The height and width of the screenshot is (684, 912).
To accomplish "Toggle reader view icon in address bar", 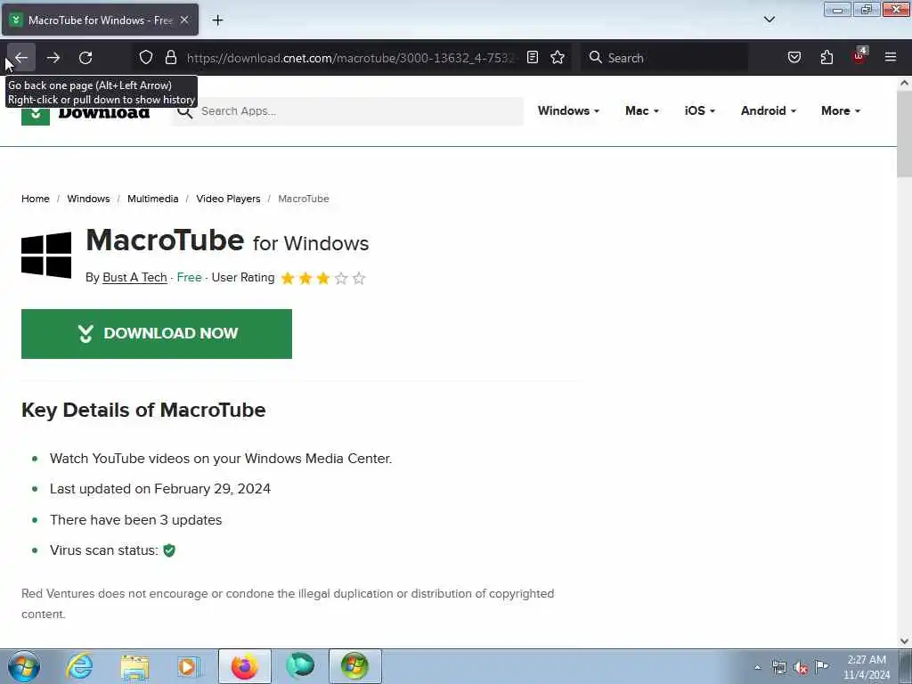I will tap(533, 57).
